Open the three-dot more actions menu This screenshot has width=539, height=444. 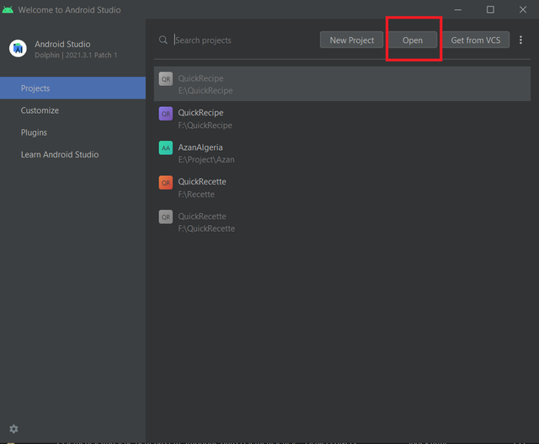pos(520,40)
